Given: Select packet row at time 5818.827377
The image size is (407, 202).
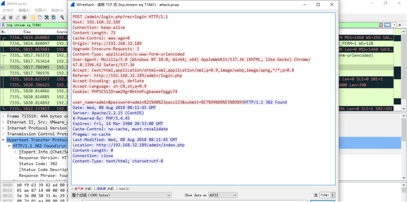Looking at the screenshot, I should (x=34, y=79).
